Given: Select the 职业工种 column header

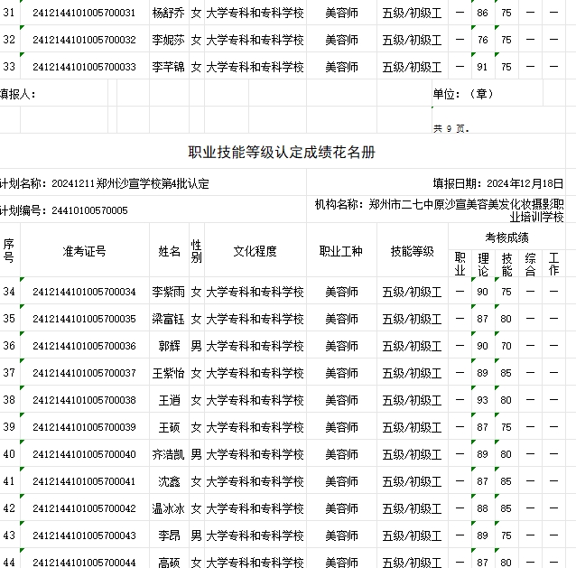Looking at the screenshot, I should pyautogui.click(x=341, y=251).
